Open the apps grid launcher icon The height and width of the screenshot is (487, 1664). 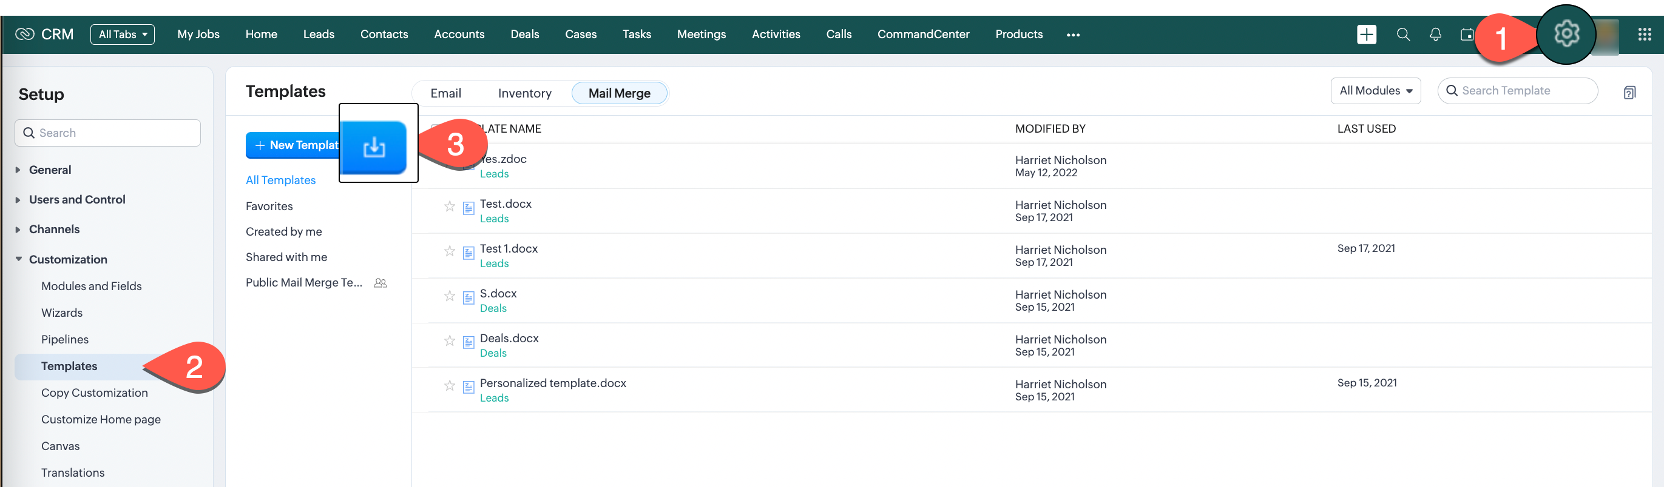tap(1644, 35)
